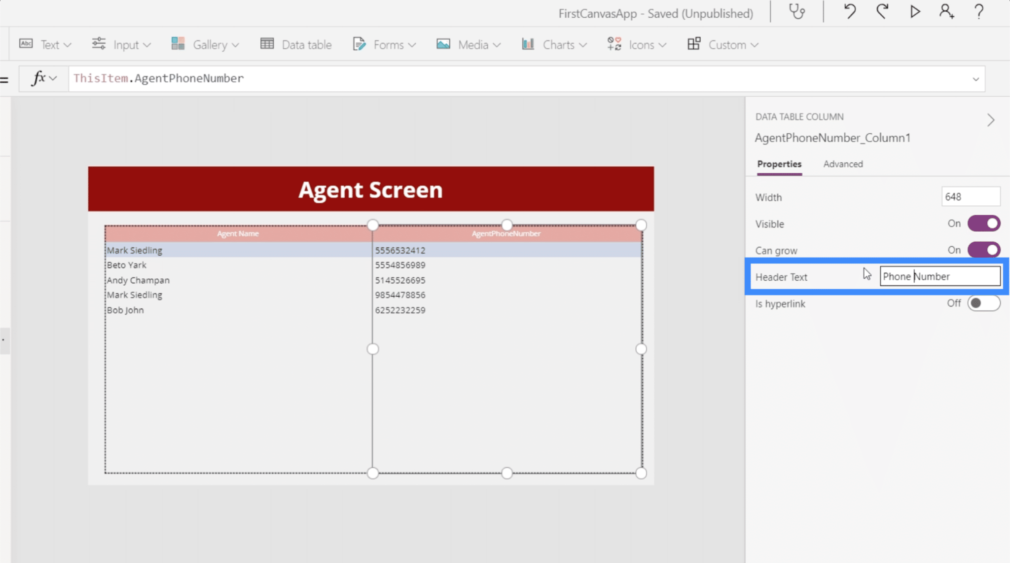Click the Width value field 648

(971, 196)
